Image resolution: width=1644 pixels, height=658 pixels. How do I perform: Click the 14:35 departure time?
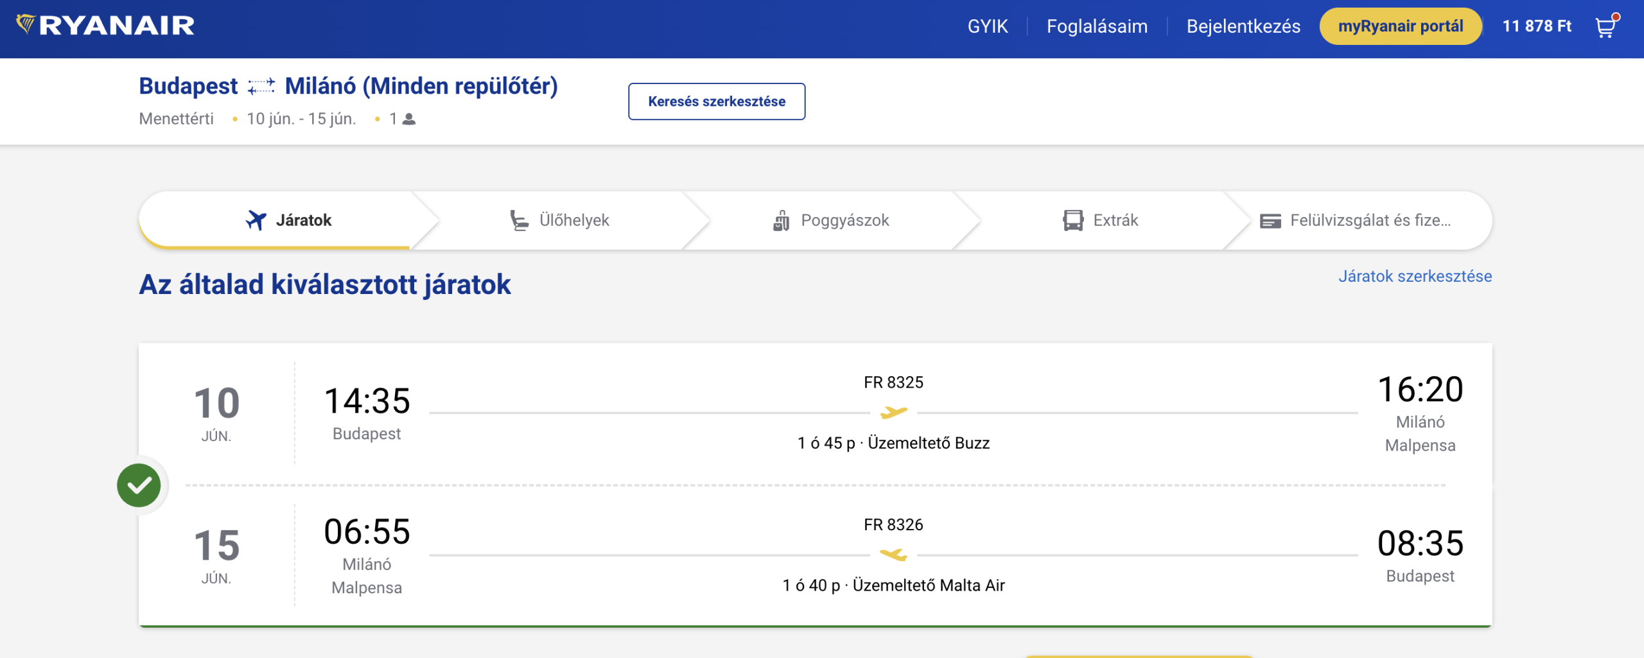367,401
